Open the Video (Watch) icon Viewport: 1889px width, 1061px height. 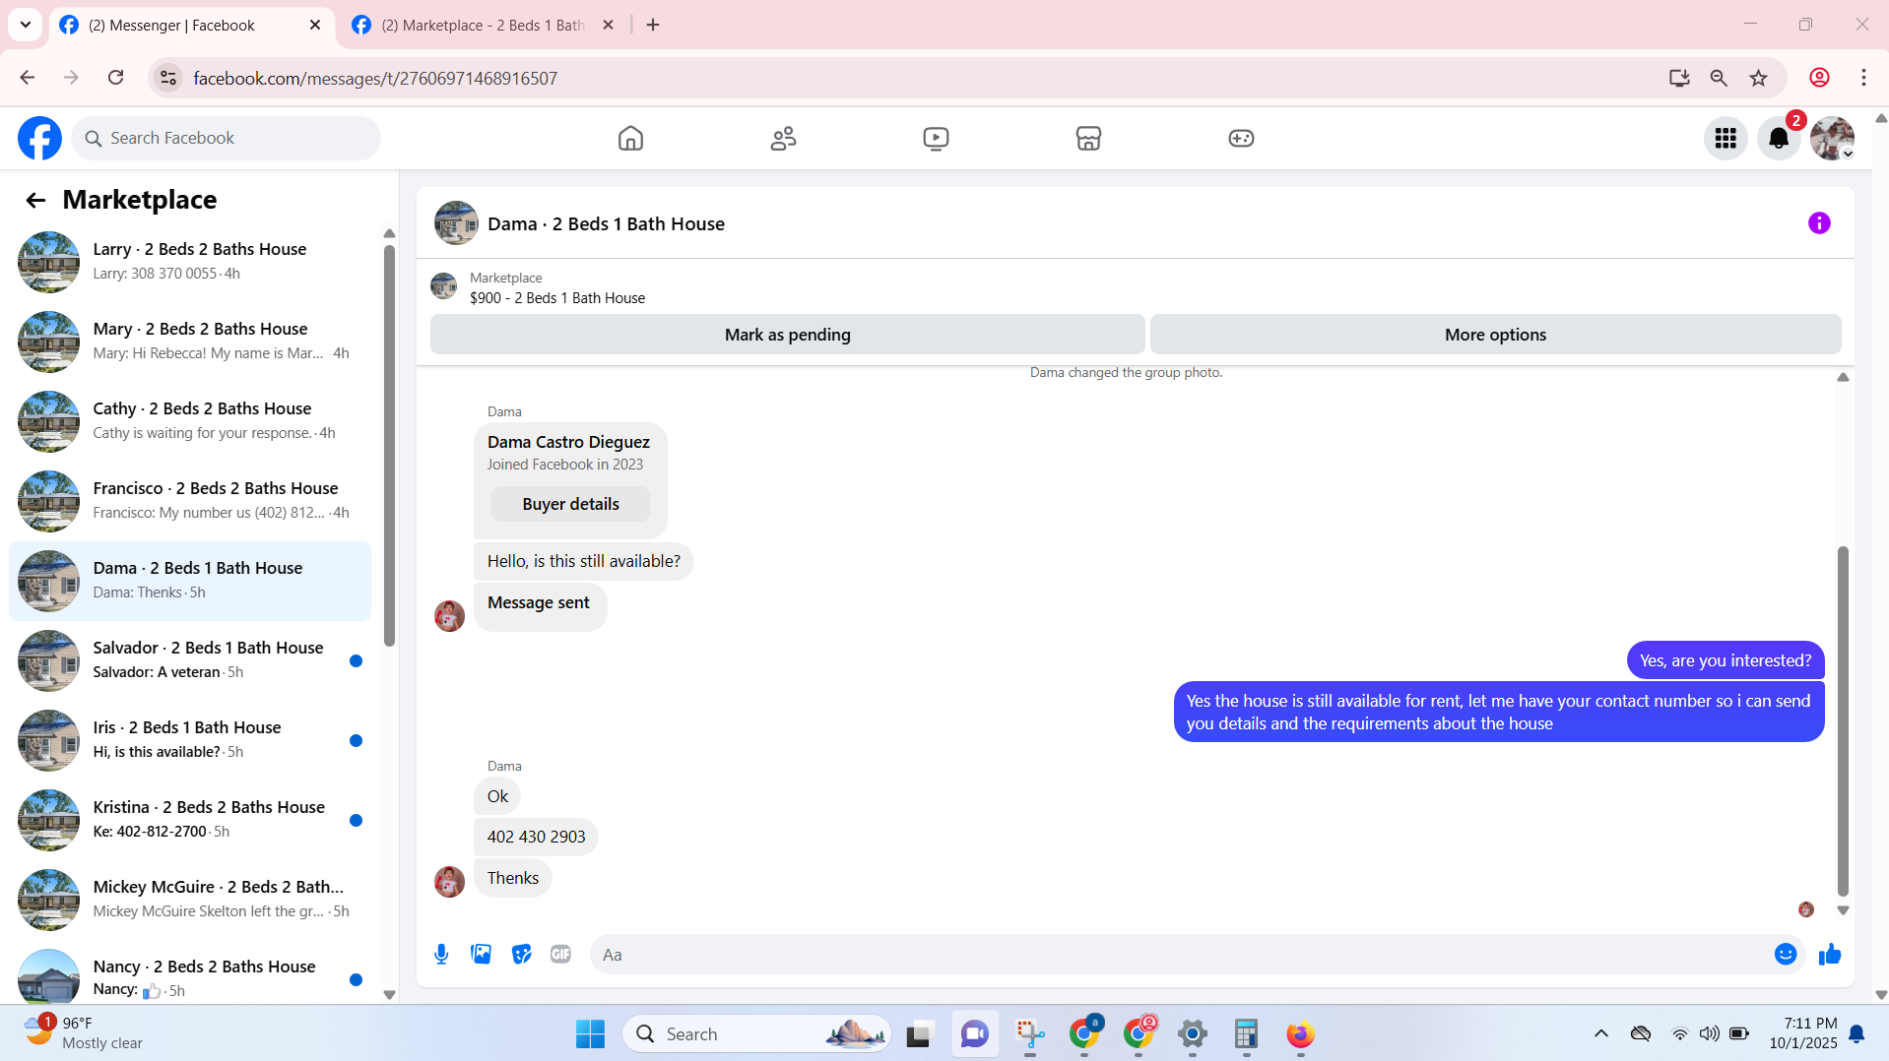pyautogui.click(x=936, y=139)
